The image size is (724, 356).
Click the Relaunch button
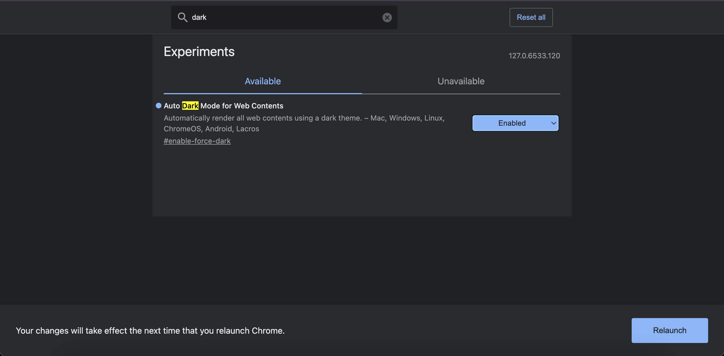click(670, 330)
